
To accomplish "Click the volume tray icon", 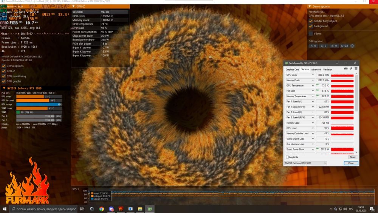I will (x=345, y=209).
